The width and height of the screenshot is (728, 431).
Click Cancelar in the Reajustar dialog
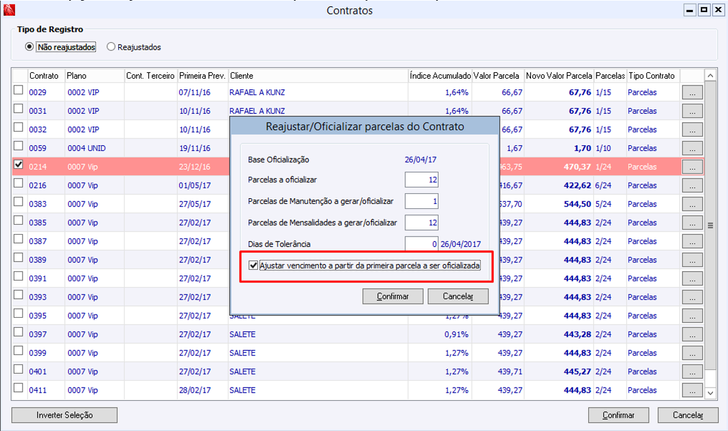(x=457, y=296)
